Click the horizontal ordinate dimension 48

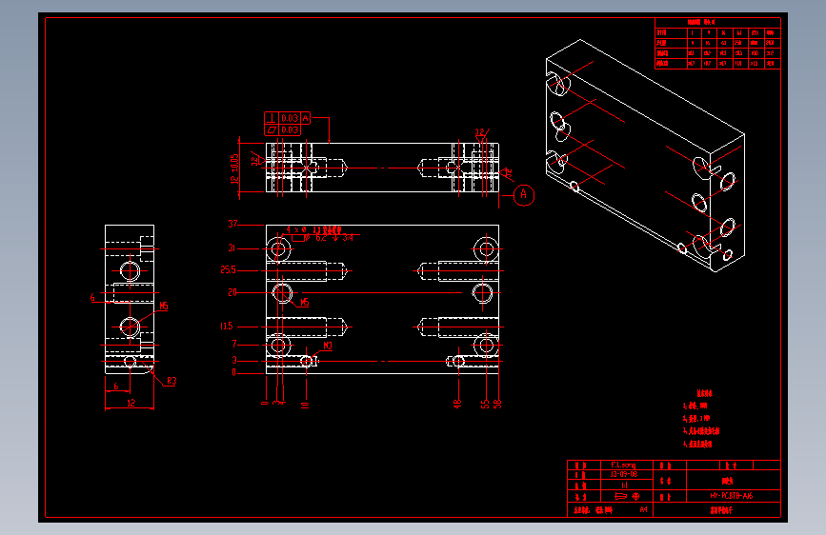[x=457, y=404]
